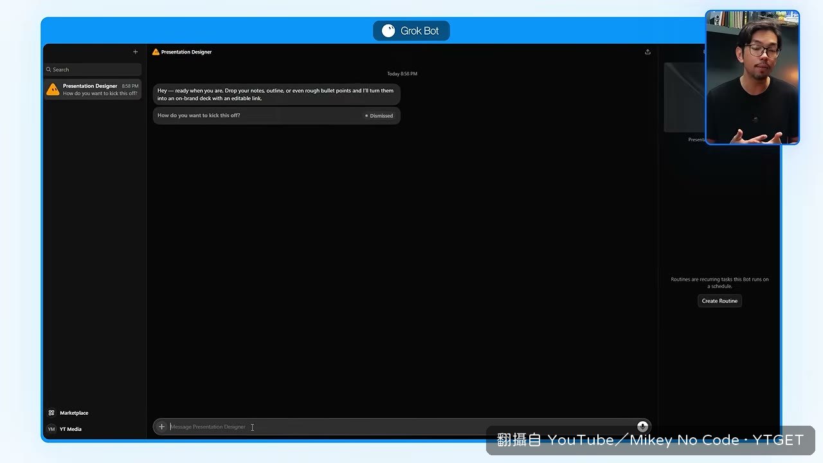
Task: Click the Search field in the sidebar
Action: pos(93,69)
